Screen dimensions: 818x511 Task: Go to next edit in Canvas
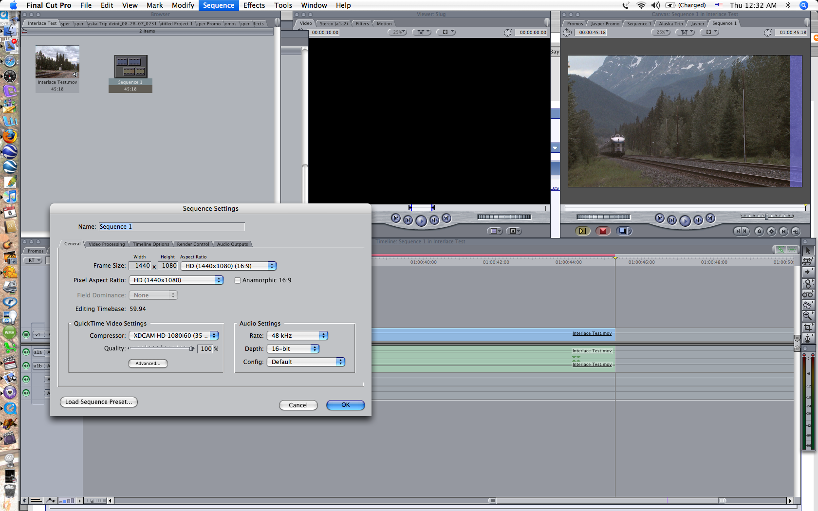pos(710,219)
